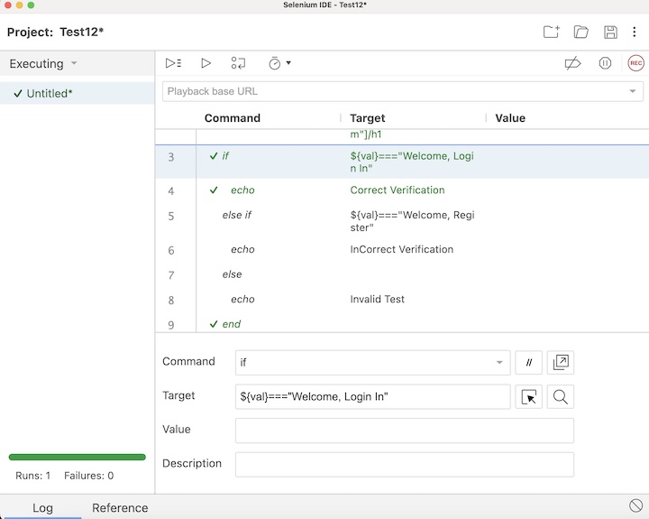This screenshot has height=519, width=649.
Task: Toggle comment on the command
Action: coord(529,363)
